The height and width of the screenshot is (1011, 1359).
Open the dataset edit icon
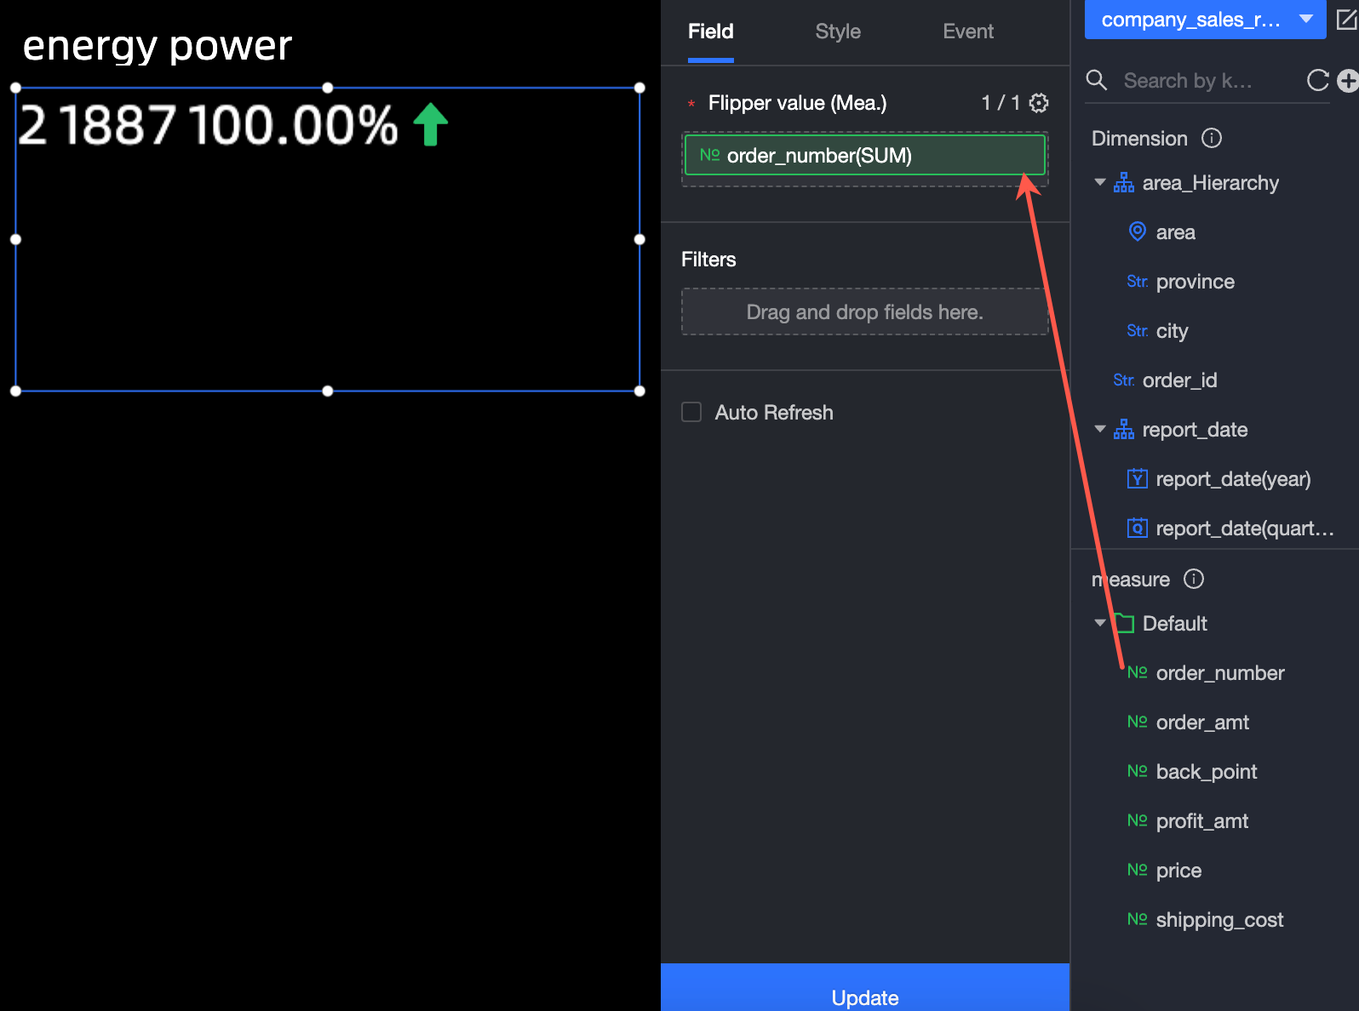click(x=1346, y=19)
